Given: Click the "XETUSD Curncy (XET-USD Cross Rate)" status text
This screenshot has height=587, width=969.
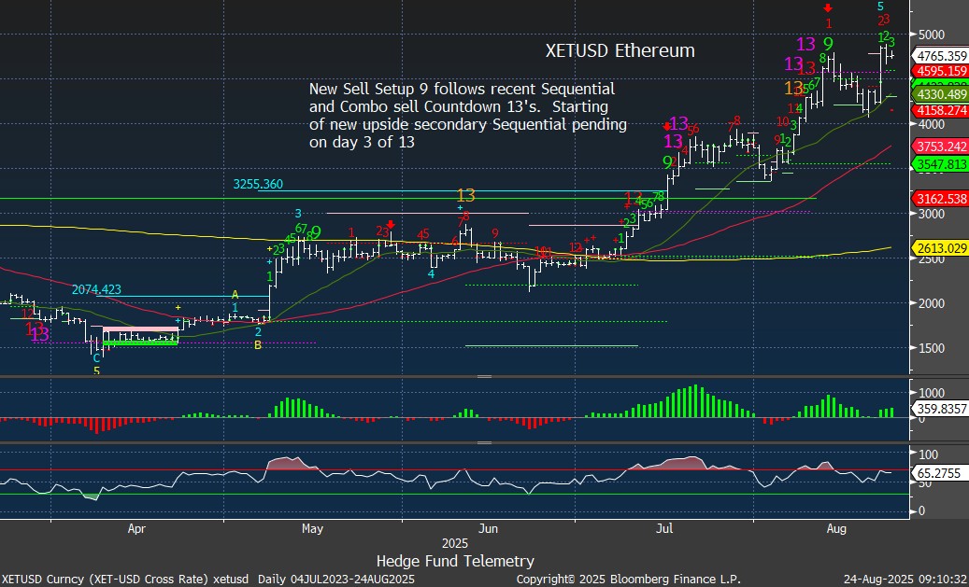Looking at the screenshot, I should tap(103, 580).
